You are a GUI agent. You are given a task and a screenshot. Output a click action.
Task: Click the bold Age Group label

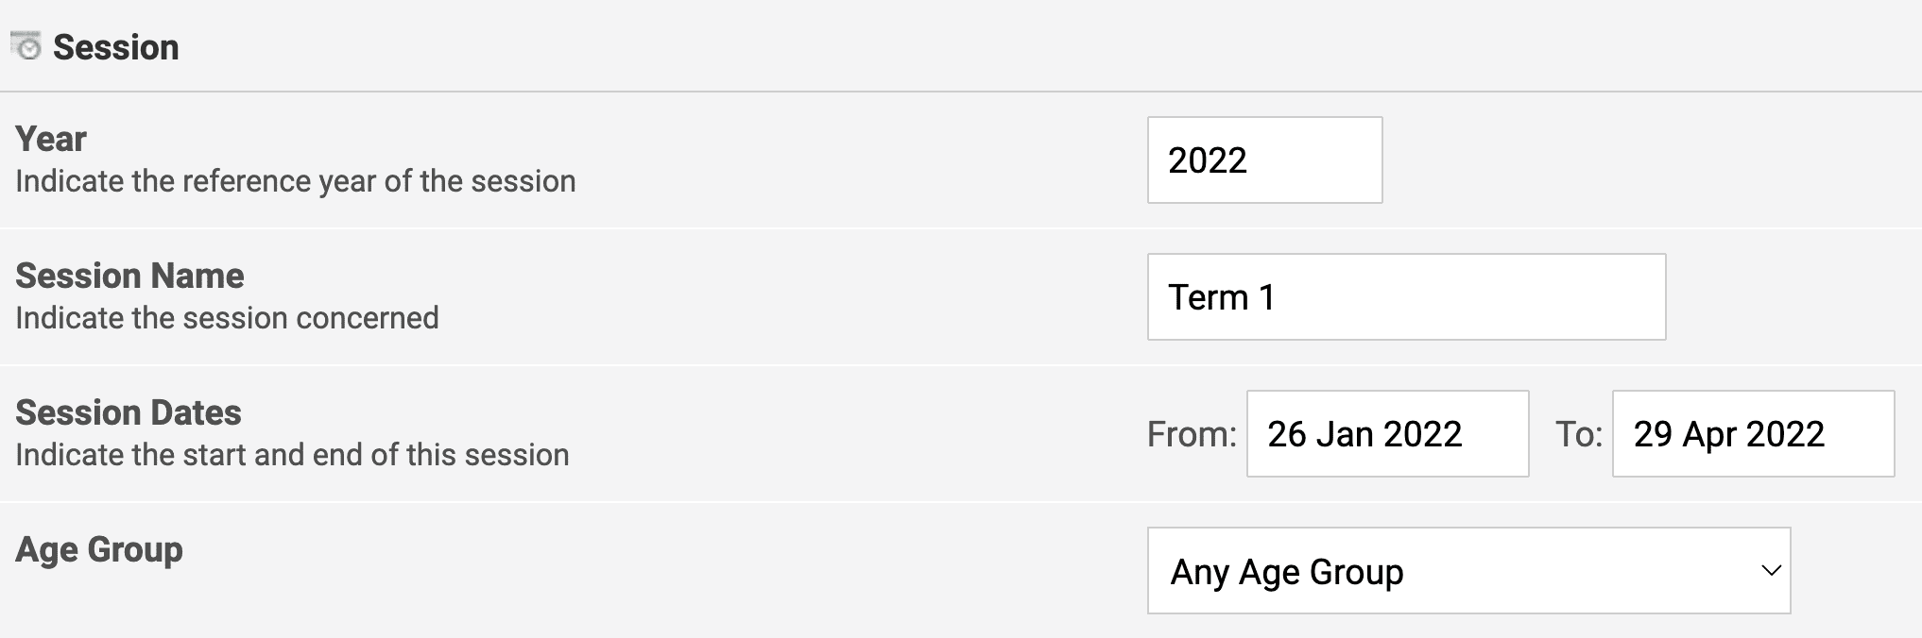coord(99,549)
